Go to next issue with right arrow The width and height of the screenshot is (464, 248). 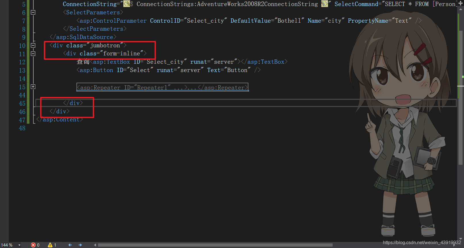coord(80,245)
